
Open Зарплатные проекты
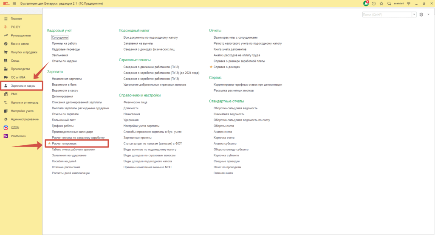coord(137,138)
